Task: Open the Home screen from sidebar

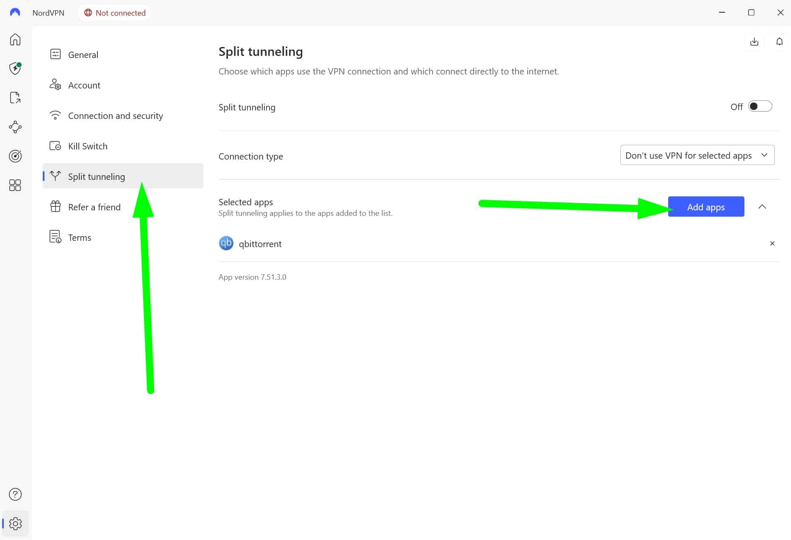Action: pyautogui.click(x=15, y=39)
